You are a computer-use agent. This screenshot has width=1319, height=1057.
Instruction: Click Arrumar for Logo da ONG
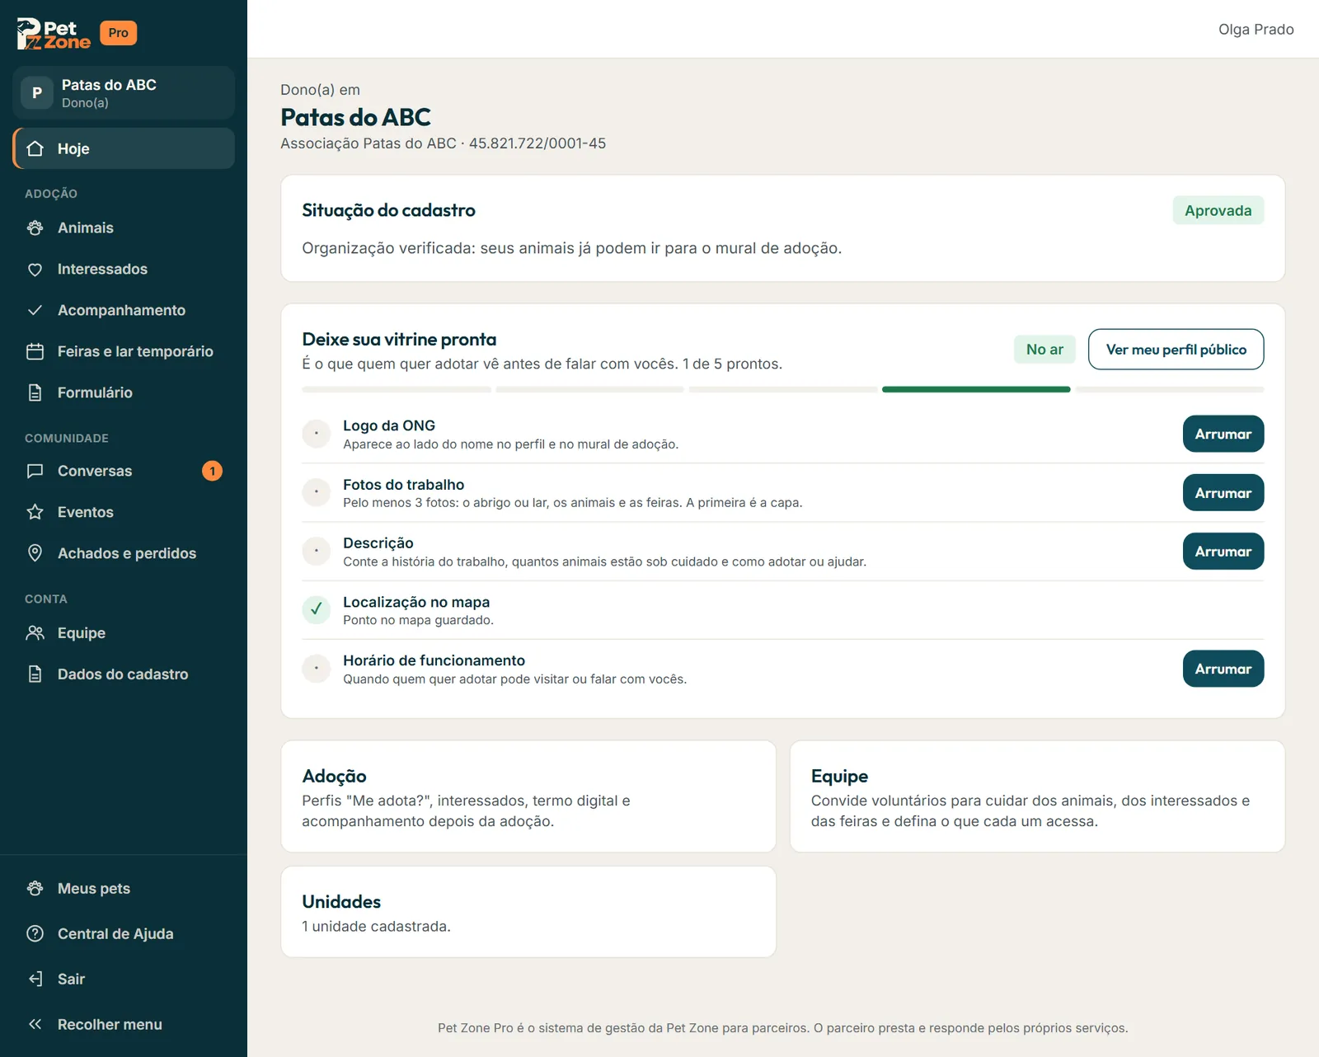(x=1223, y=434)
